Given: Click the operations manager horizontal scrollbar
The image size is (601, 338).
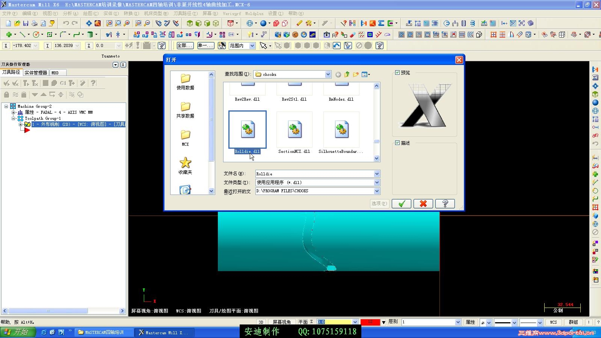Looking at the screenshot, I should 48,311.
